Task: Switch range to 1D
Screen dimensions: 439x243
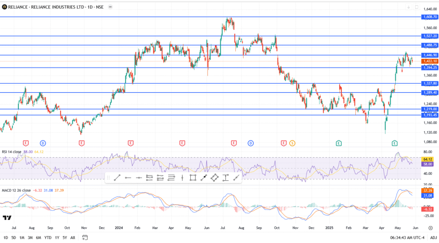Action: pos(6,238)
